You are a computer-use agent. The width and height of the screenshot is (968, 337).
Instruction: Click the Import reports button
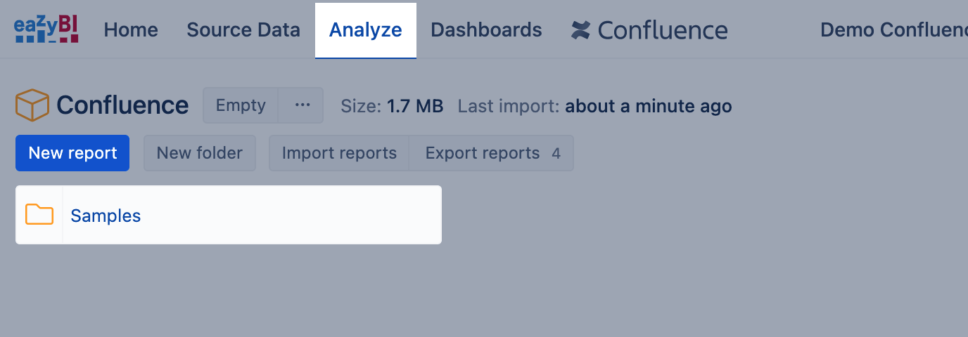click(339, 153)
